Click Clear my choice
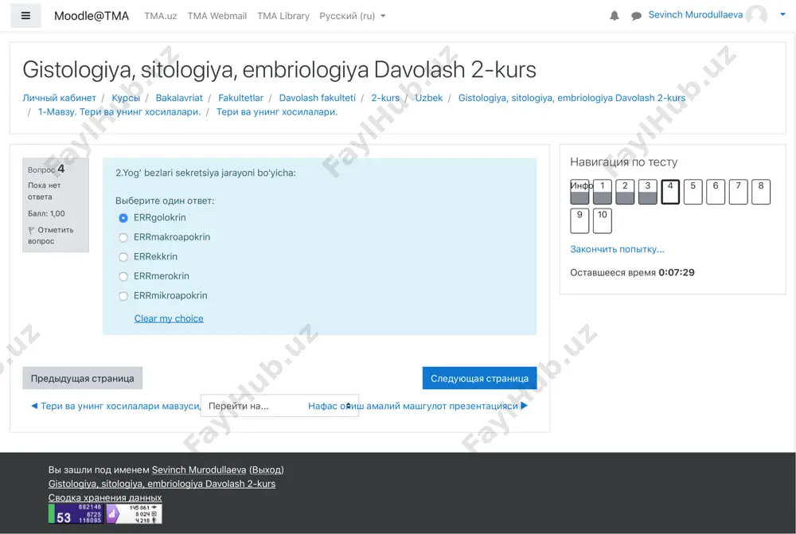The image size is (796, 534). (x=169, y=318)
